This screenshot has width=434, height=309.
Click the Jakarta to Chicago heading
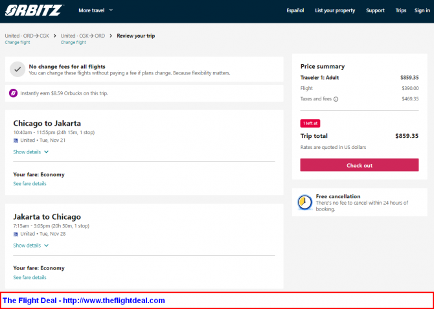(47, 216)
